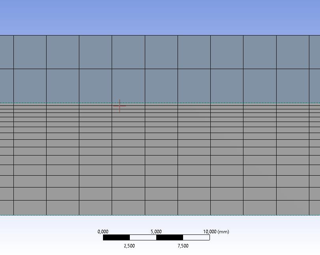Screen dimensions: 320x255
Task: Click the "5,000" scale bar label
Action: point(156,232)
